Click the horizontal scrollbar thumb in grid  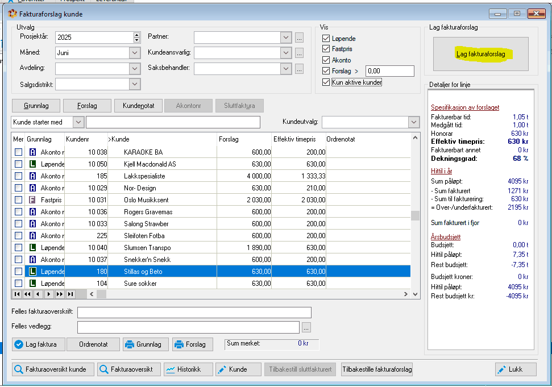[101, 294]
